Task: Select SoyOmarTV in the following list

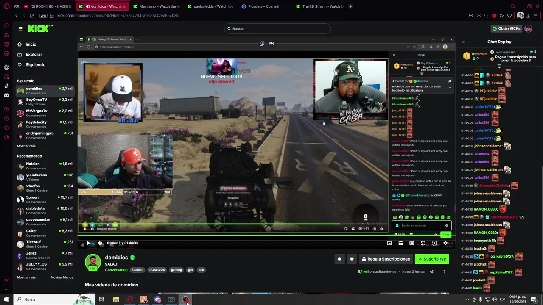Action: pos(45,102)
